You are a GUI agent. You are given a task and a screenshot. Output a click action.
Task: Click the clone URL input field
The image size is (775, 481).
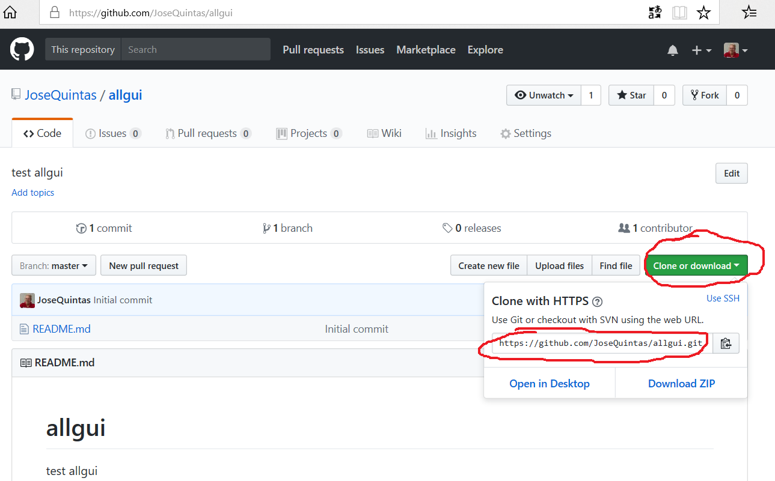click(602, 343)
